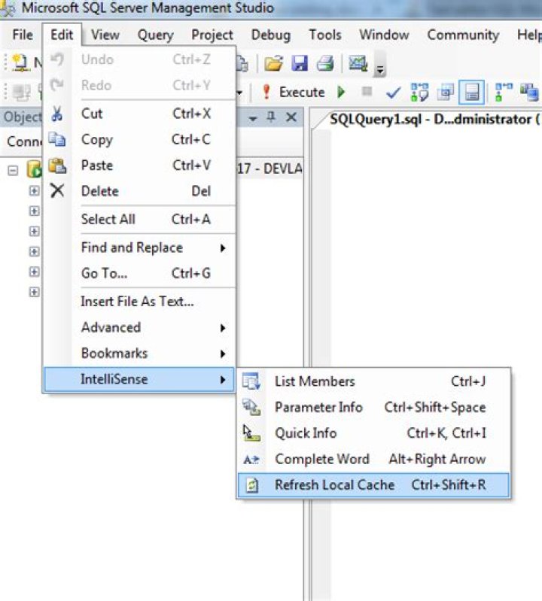Open Object Explorer window position dropdown arrow

(253, 118)
